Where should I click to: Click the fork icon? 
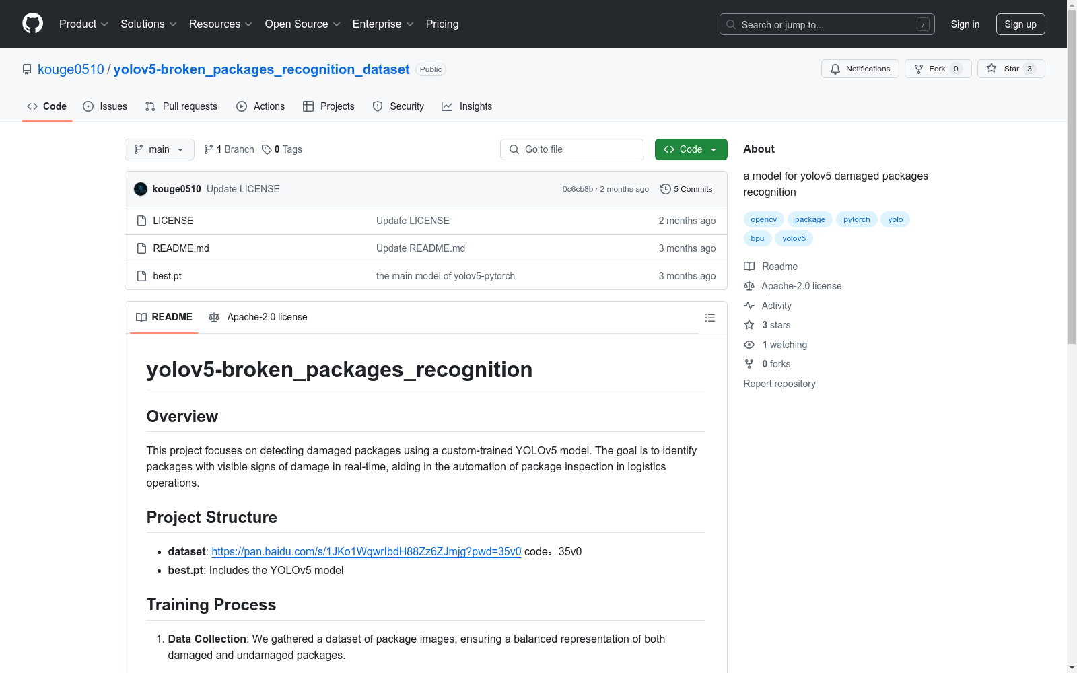[x=919, y=68]
